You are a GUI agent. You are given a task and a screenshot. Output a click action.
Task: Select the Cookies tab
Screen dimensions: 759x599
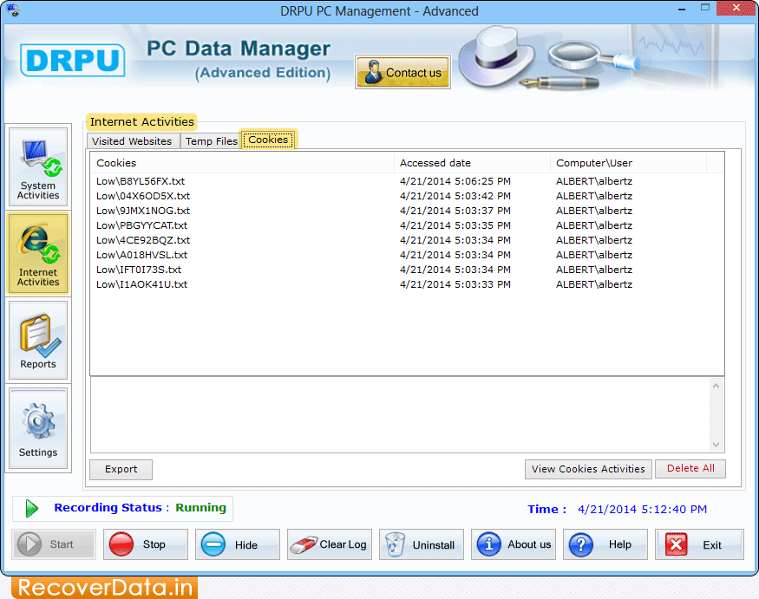coord(268,140)
